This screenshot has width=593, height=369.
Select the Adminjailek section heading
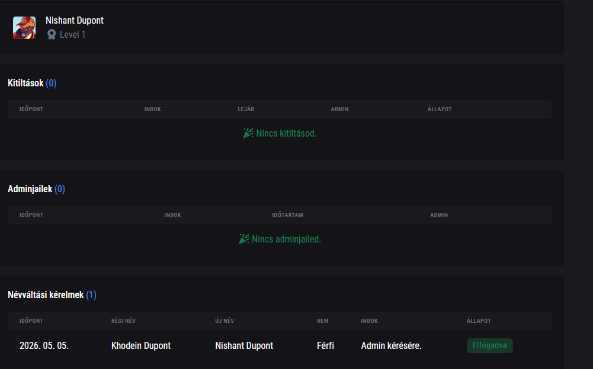30,189
